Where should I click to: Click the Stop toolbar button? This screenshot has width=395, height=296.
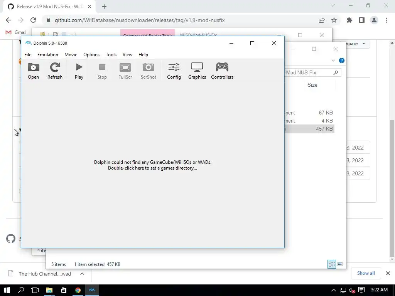coord(102,71)
